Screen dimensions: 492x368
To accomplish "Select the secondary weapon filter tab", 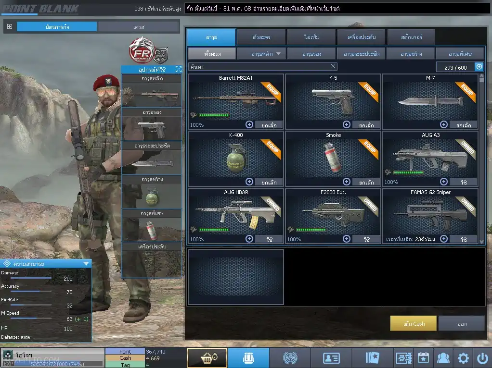I will click(x=311, y=54).
